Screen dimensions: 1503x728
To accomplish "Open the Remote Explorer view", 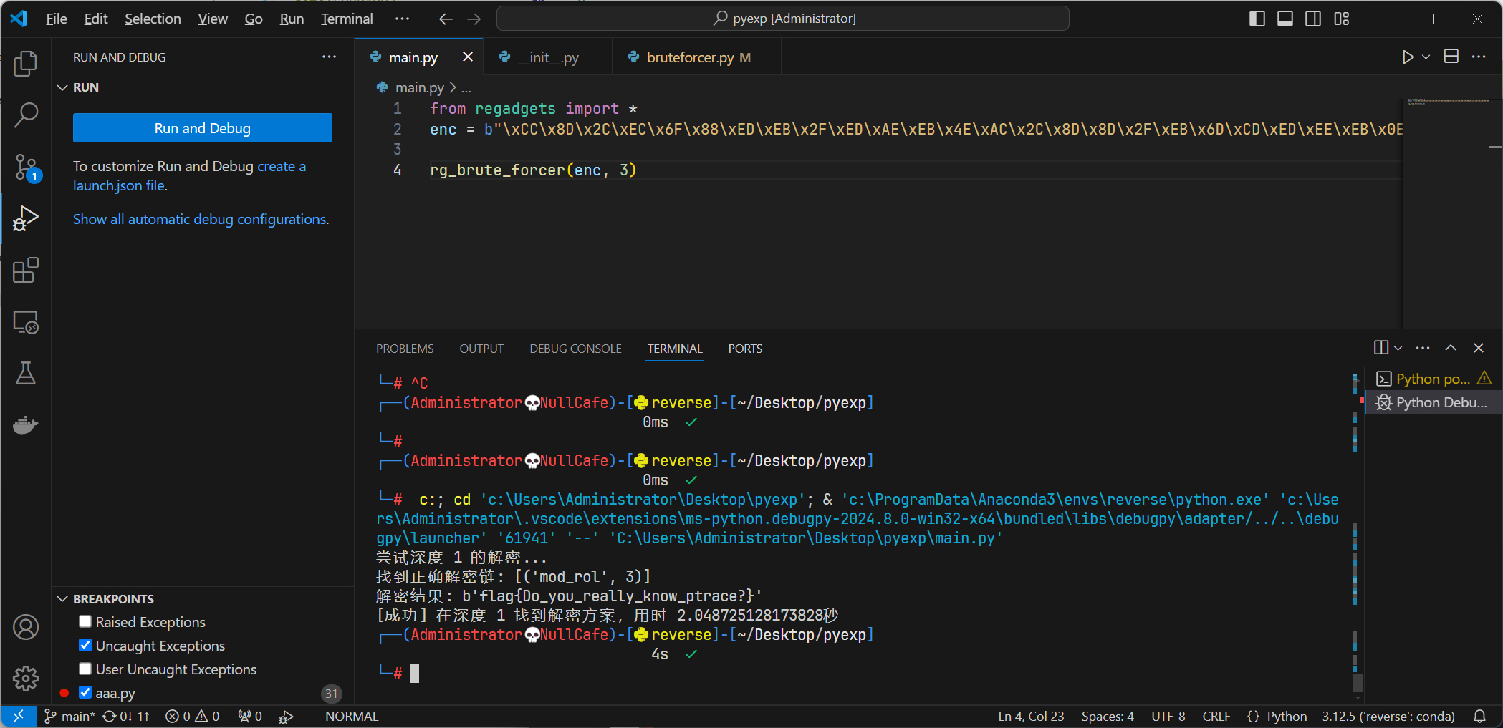I will pyautogui.click(x=26, y=322).
